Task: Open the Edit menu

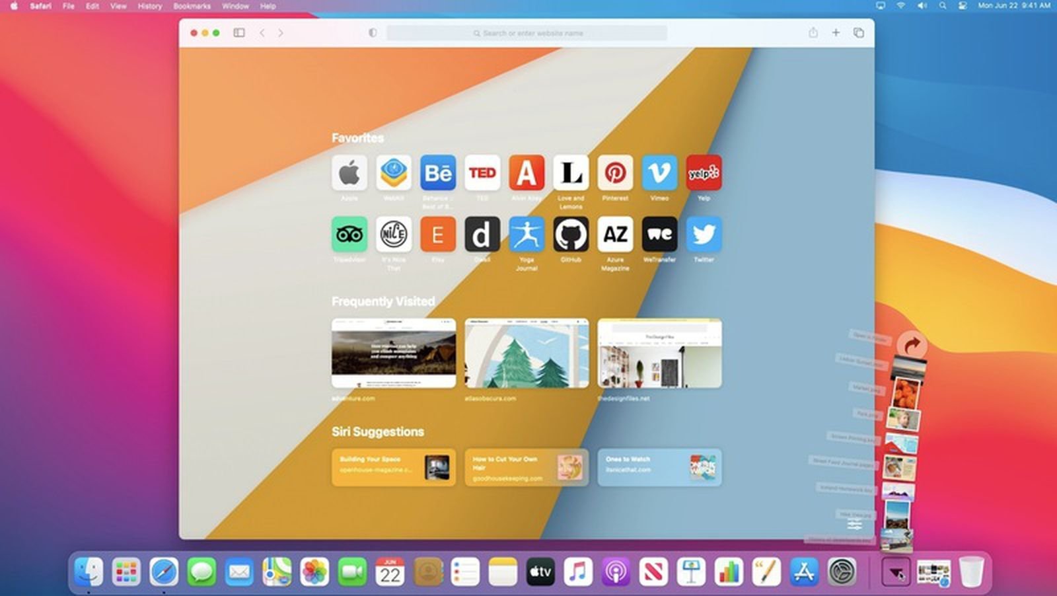Action: [x=92, y=6]
